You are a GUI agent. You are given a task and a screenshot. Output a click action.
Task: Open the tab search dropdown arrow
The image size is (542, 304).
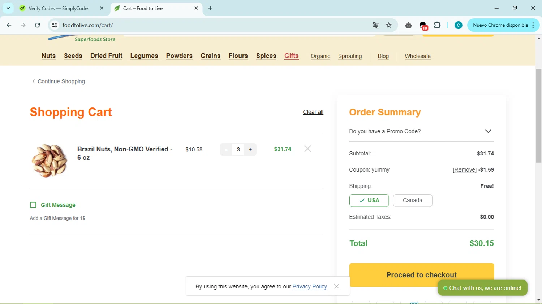8,8
